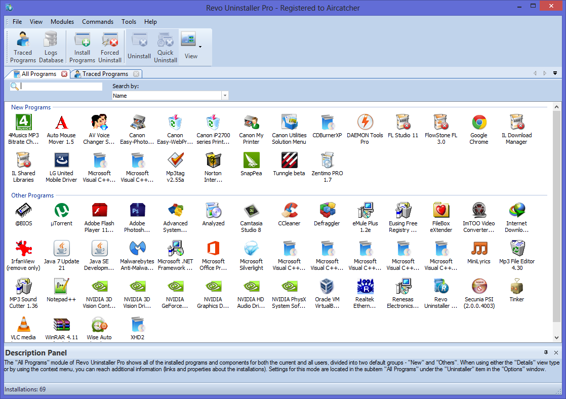Click the New Programs group header

point(31,107)
